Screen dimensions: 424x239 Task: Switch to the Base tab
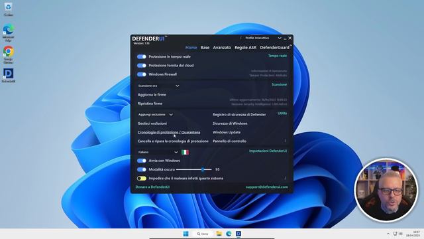pos(205,47)
